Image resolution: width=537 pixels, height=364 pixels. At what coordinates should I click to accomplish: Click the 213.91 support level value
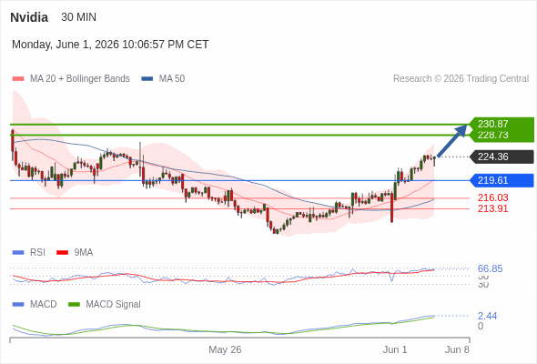click(x=493, y=208)
